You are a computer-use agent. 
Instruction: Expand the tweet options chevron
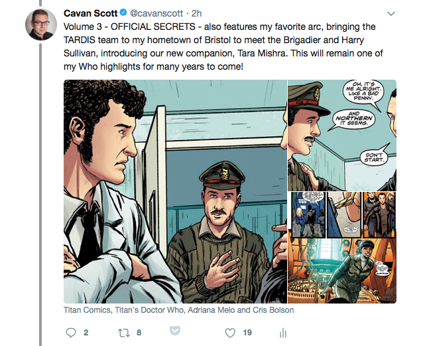click(x=391, y=13)
